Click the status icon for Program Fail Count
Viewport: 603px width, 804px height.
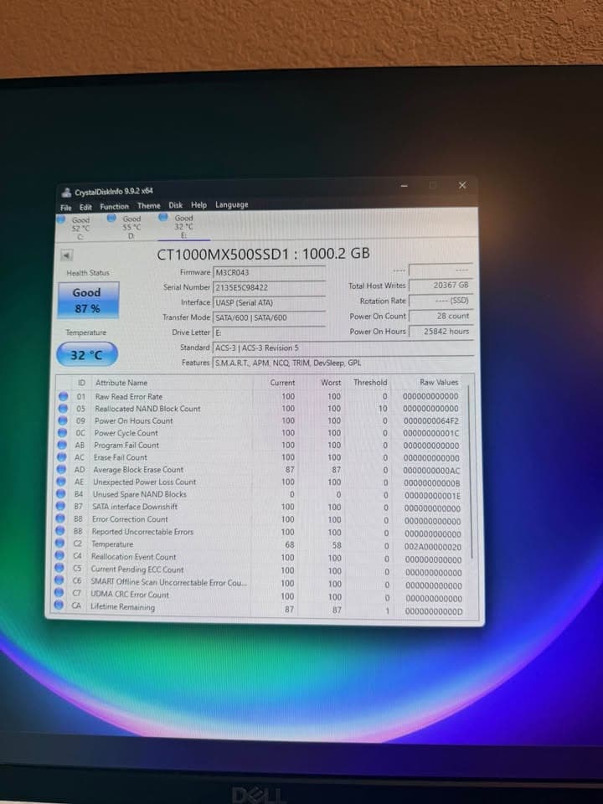tap(62, 445)
